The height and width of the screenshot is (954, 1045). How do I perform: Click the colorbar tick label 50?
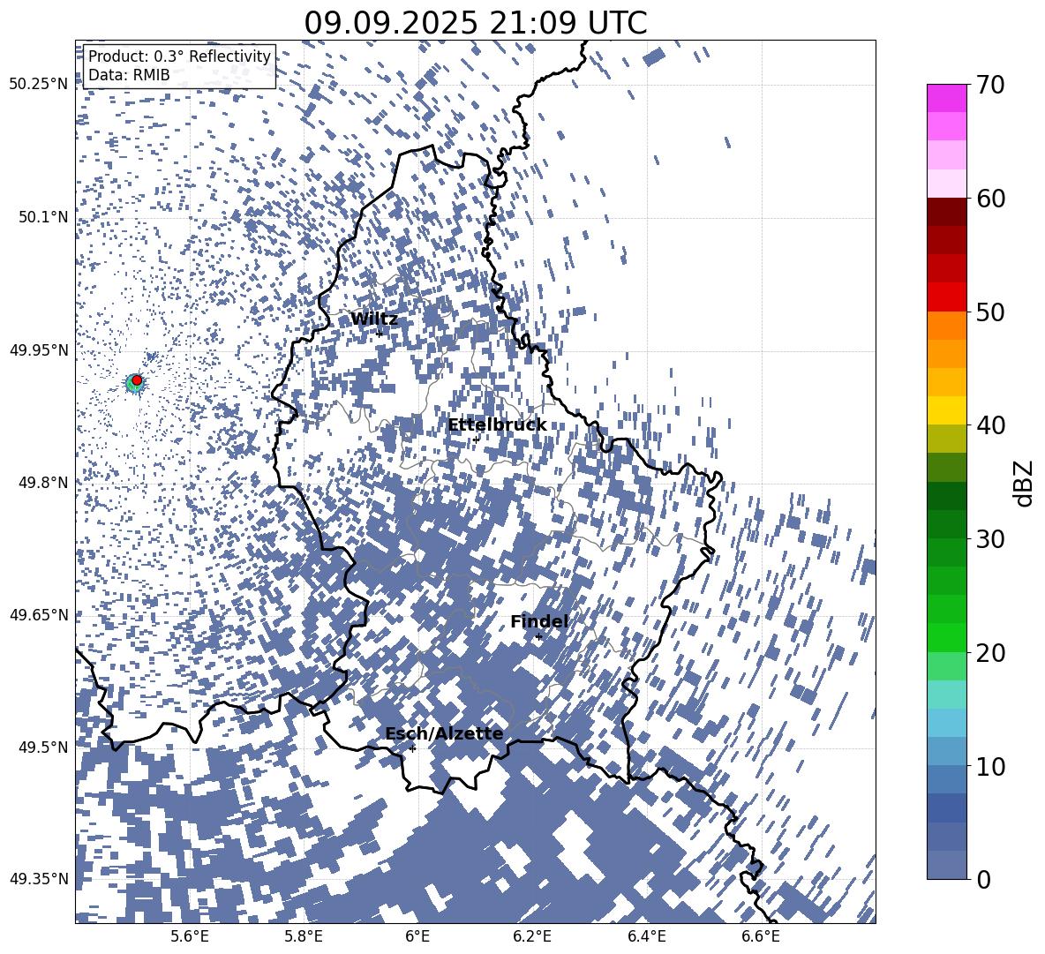pos(990,312)
